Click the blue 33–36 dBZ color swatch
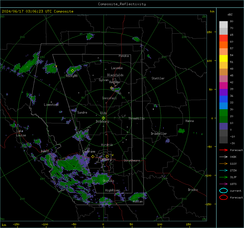The height and width of the screenshot is (228, 244). pyautogui.click(x=223, y=99)
